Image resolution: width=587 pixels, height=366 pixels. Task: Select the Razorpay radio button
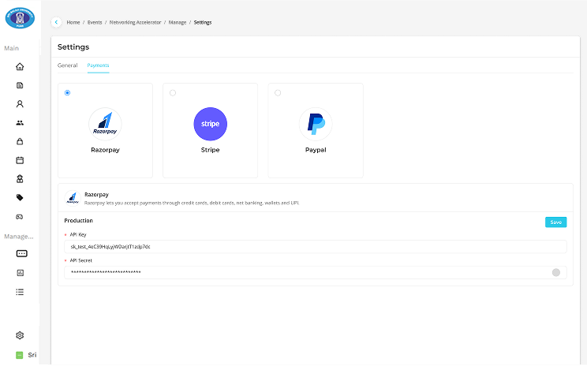[68, 93]
